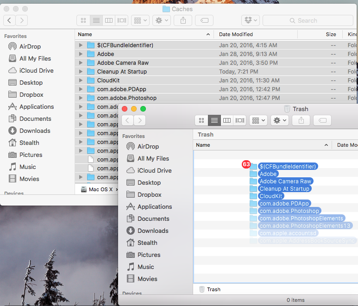
Task: Expand com.adobe.Photoshop folder in Caches
Action: [81, 98]
